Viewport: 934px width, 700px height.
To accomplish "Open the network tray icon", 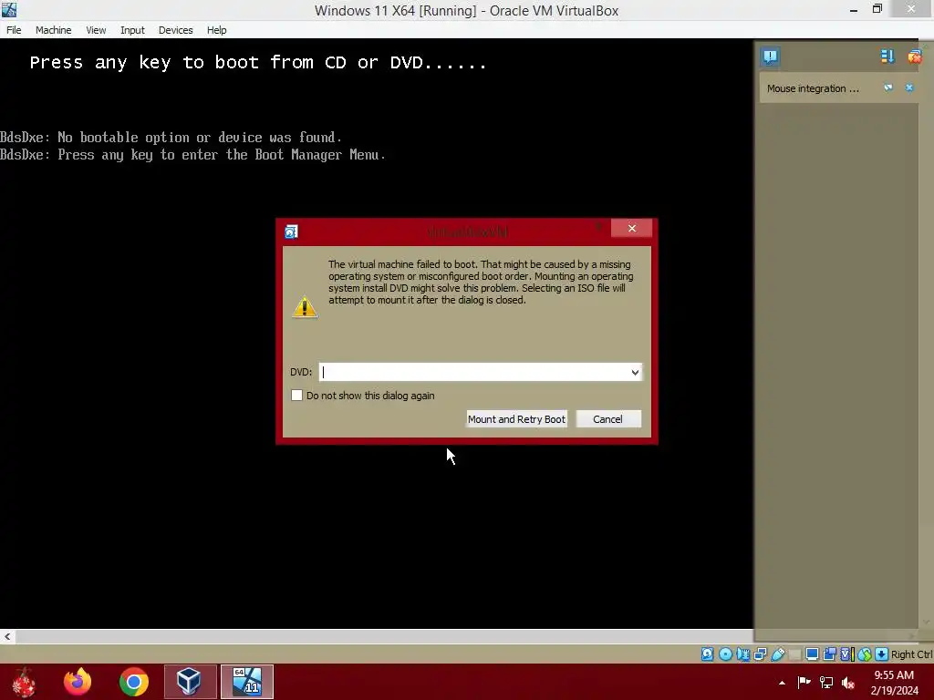I will (x=826, y=682).
